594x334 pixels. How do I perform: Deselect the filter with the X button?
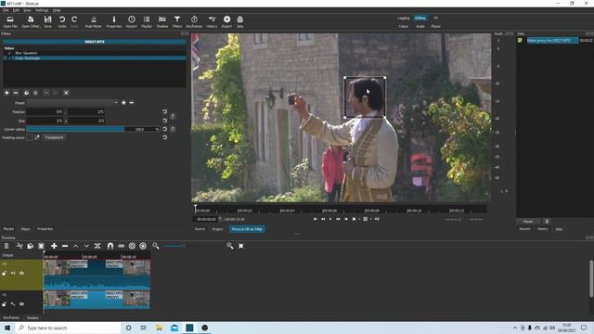(x=66, y=93)
